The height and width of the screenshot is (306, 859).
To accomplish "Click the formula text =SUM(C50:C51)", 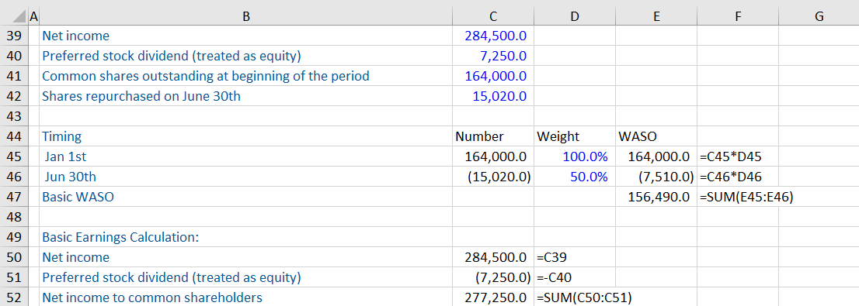I will tap(584, 297).
